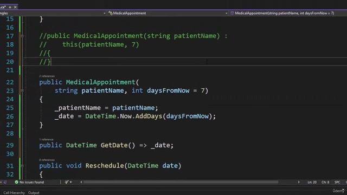Screen dimensions: 347x195
Task: Click '_patientName' field on line 25
Action: [x=78, y=108]
